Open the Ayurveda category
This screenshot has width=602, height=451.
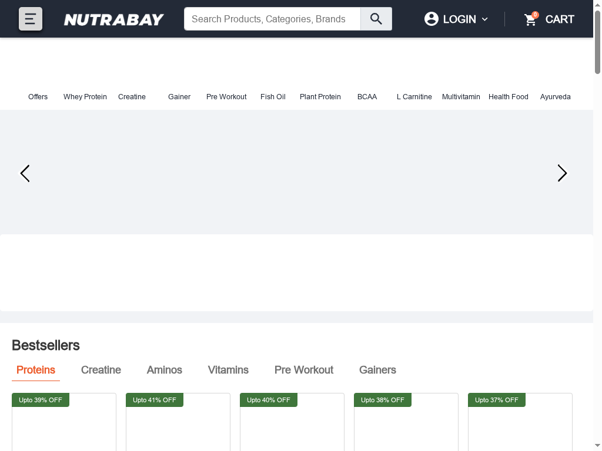click(555, 96)
